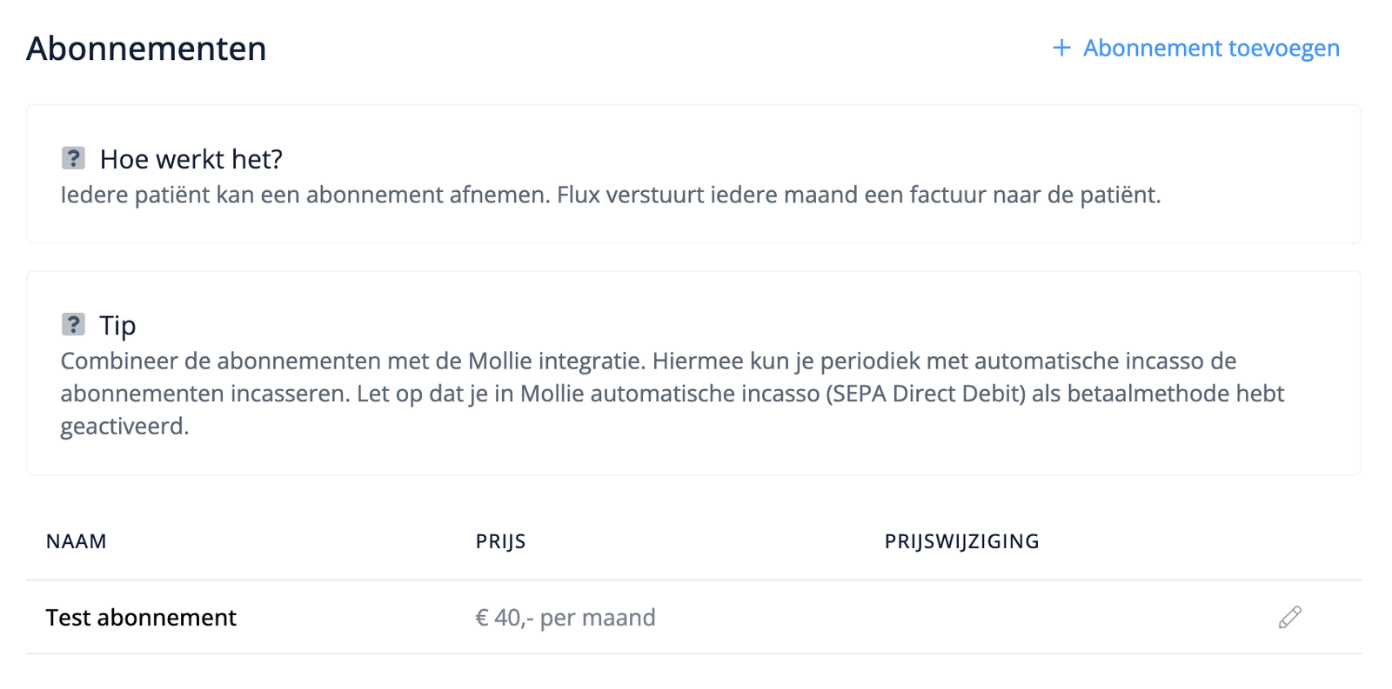Select the edit pencil in the subscription row

pyautogui.click(x=1290, y=617)
